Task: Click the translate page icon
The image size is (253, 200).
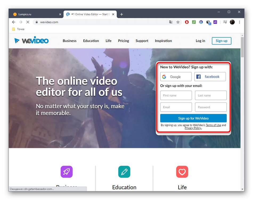Action: 171,22
